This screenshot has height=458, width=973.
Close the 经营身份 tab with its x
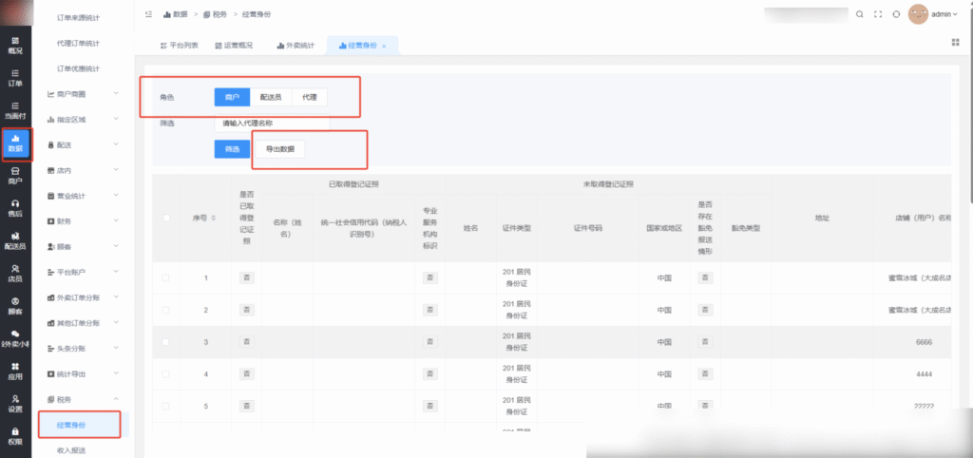tap(384, 46)
